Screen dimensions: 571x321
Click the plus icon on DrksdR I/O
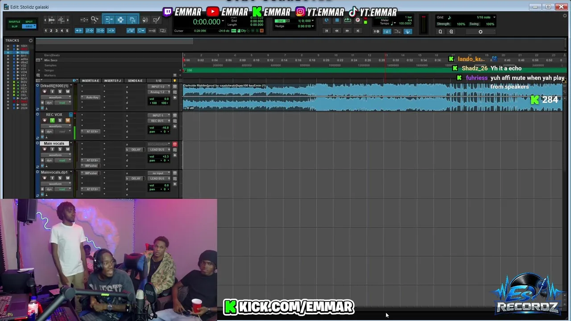[175, 97]
